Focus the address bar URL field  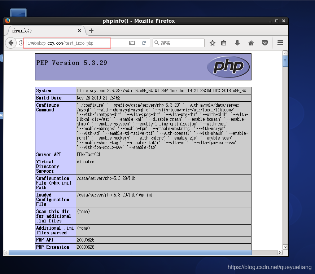click(76, 43)
